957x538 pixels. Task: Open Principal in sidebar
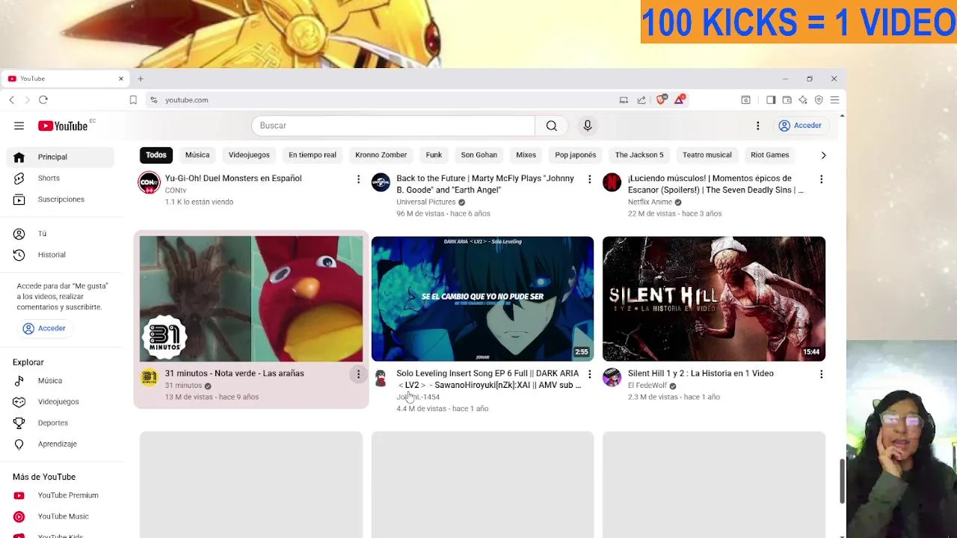pos(61,157)
